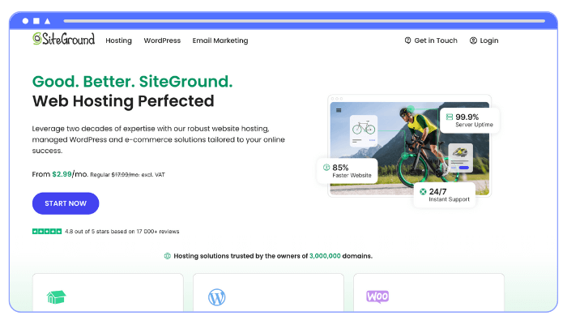Click the Get in Touch link
Viewport: 567px width, 324px height.
tap(436, 40)
